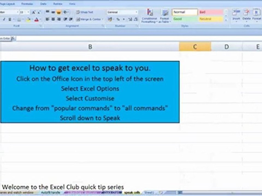Select column C header
The height and width of the screenshot is (196, 262).
pos(195,47)
